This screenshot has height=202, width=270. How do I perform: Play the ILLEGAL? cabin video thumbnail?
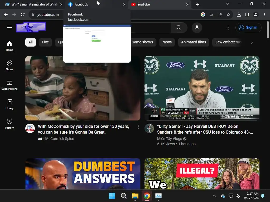click(x=202, y=174)
